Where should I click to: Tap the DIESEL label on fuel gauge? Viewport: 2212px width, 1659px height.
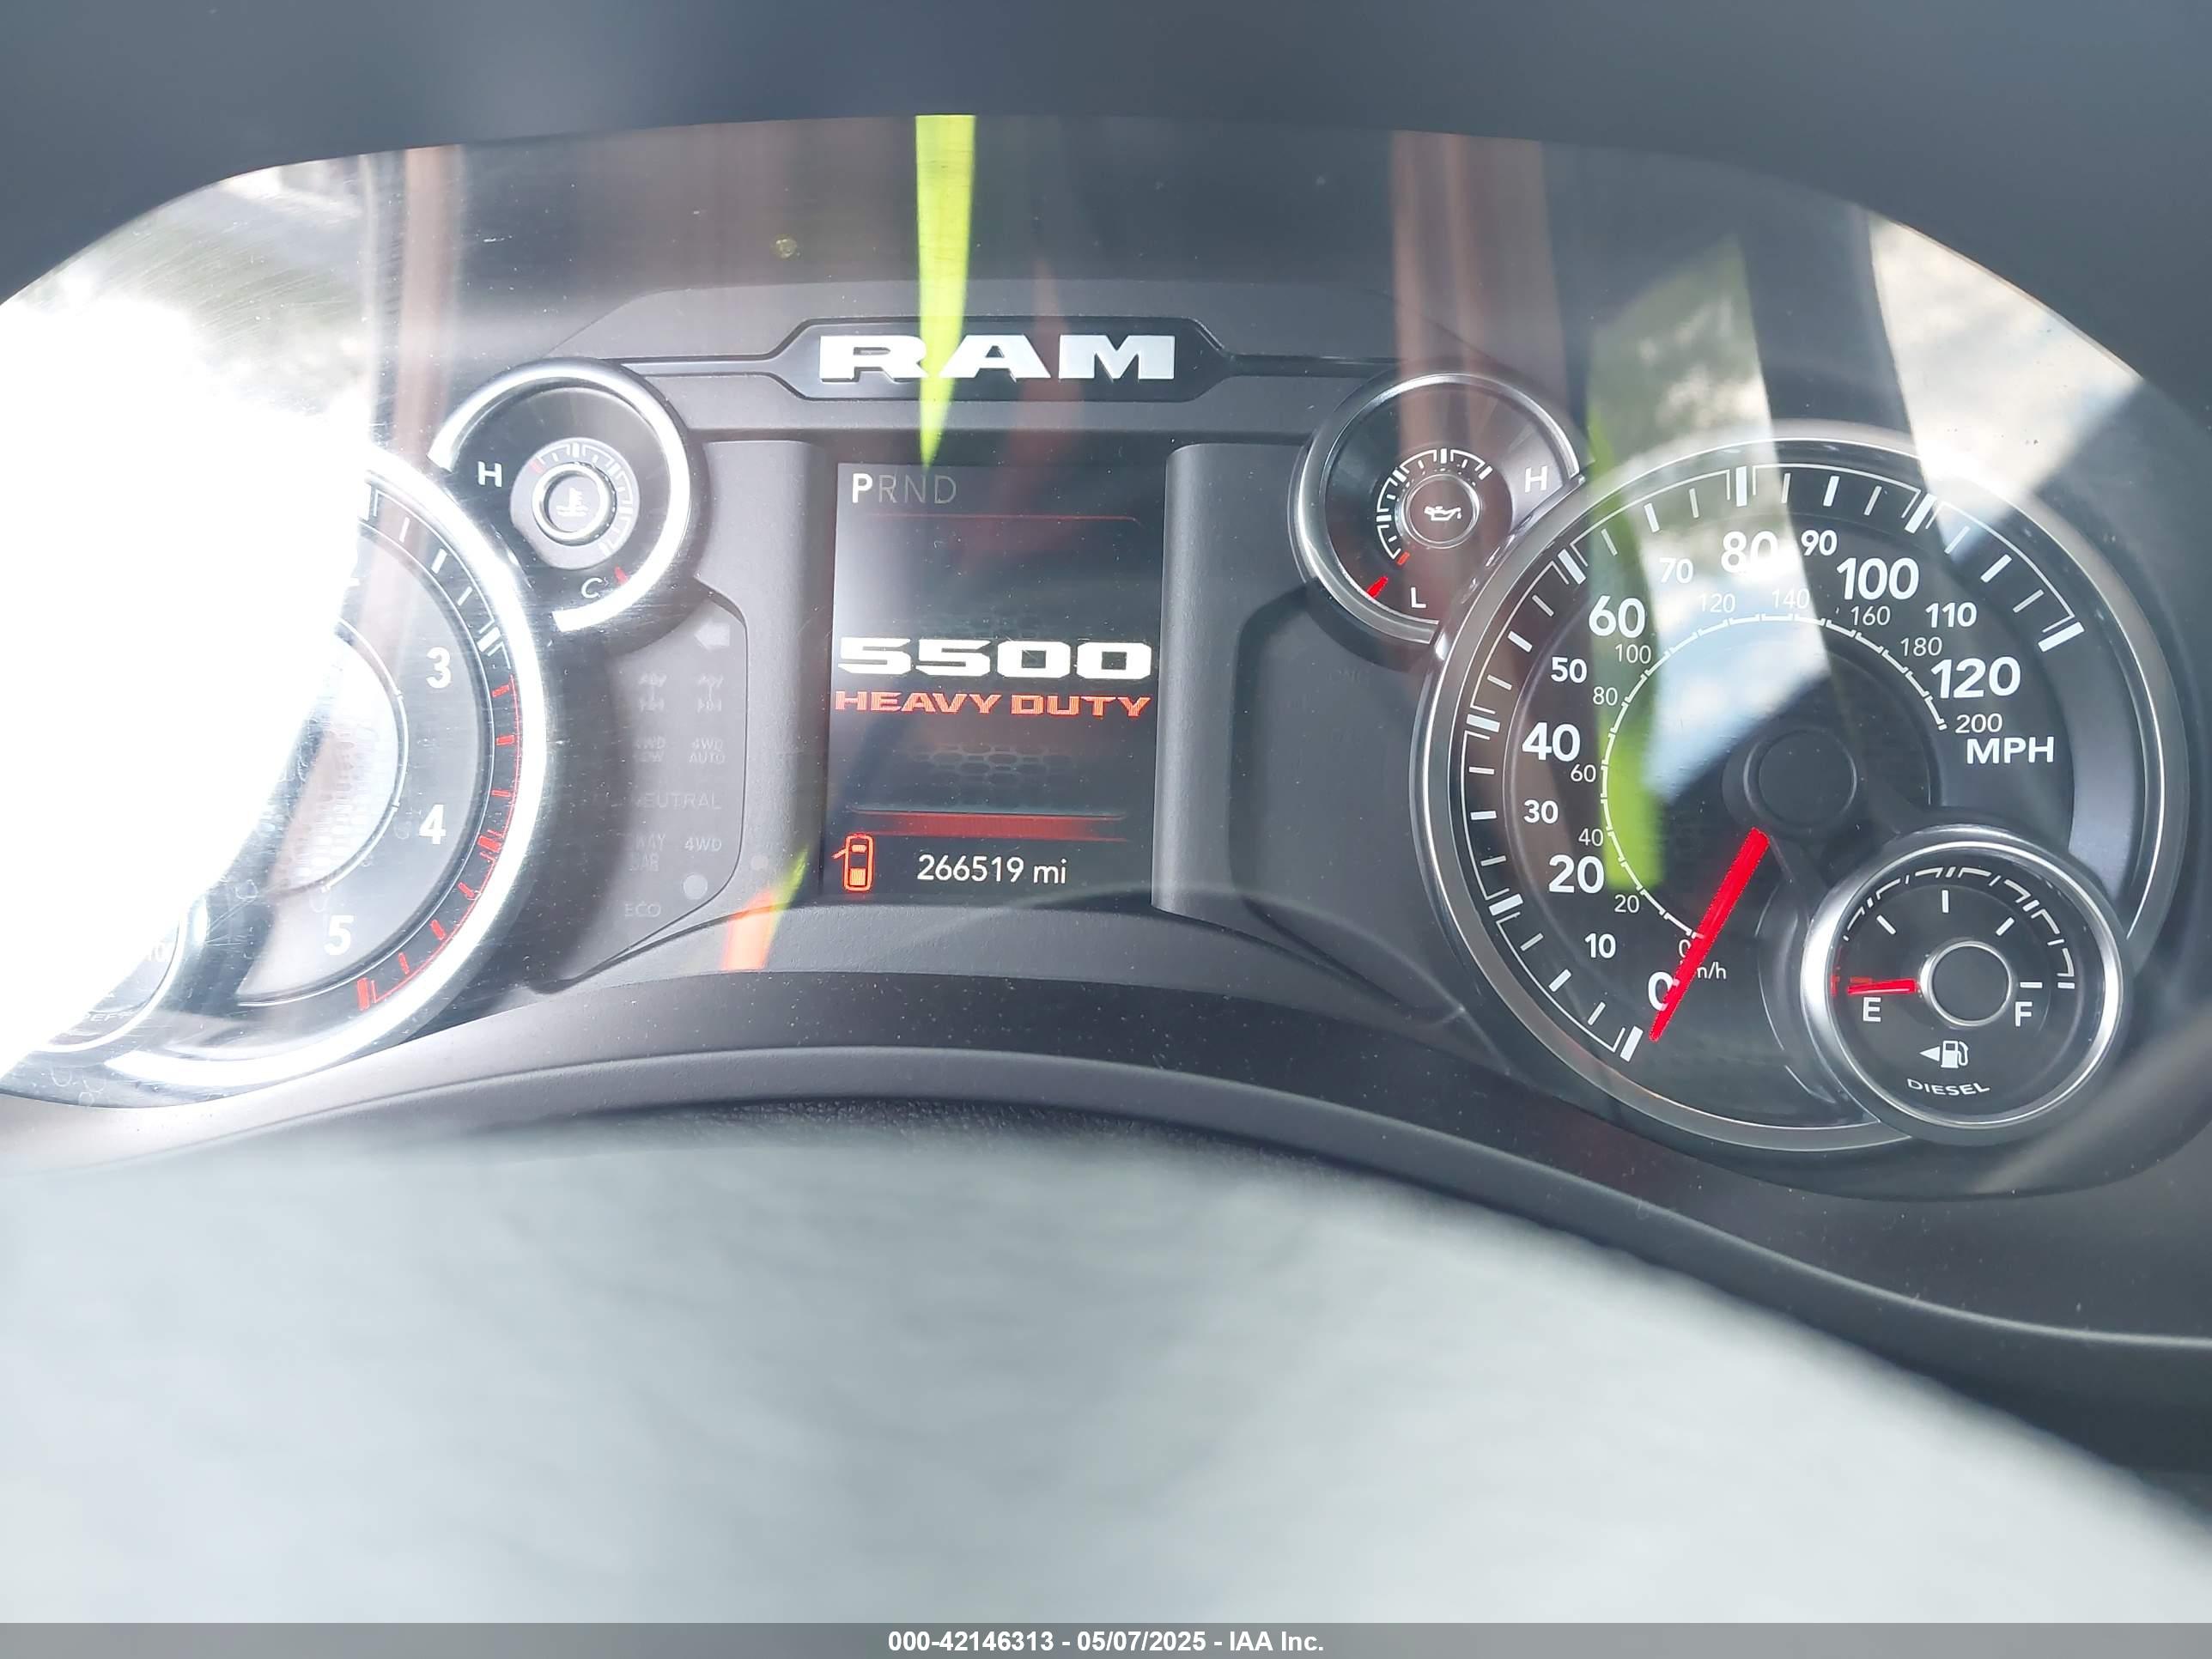(1948, 1087)
